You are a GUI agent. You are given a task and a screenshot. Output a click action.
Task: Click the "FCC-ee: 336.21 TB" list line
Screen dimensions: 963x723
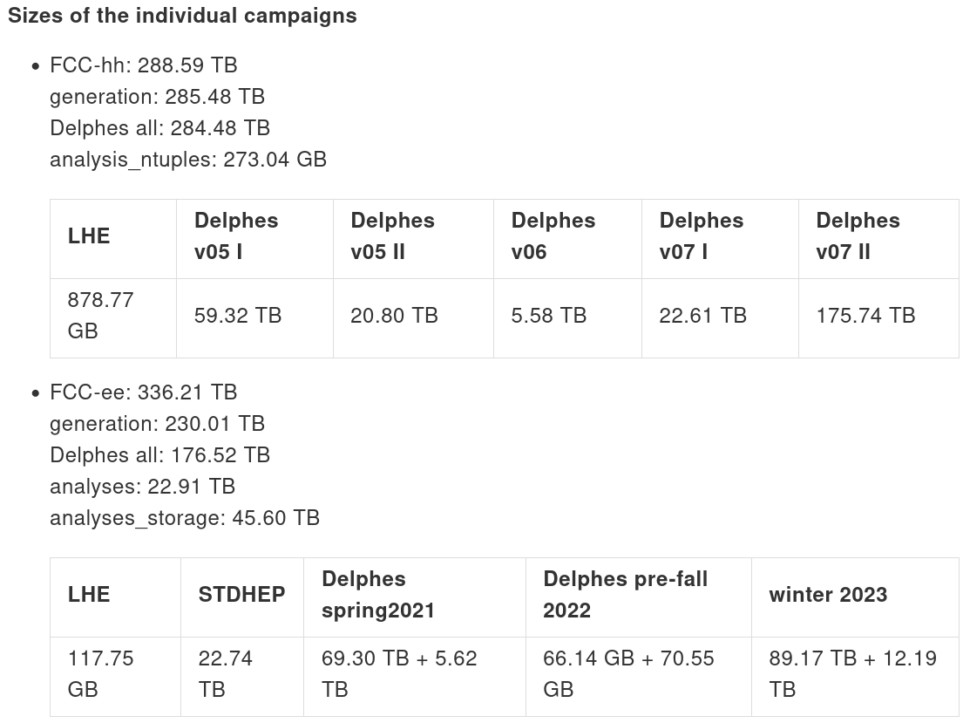(144, 392)
